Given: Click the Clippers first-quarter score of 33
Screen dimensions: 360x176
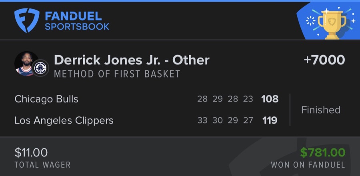Looking at the screenshot, I should coord(202,120).
